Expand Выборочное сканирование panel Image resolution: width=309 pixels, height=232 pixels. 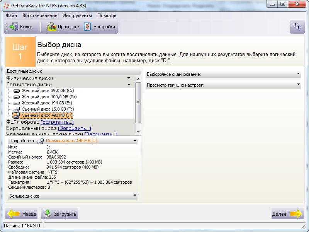pos(298,73)
